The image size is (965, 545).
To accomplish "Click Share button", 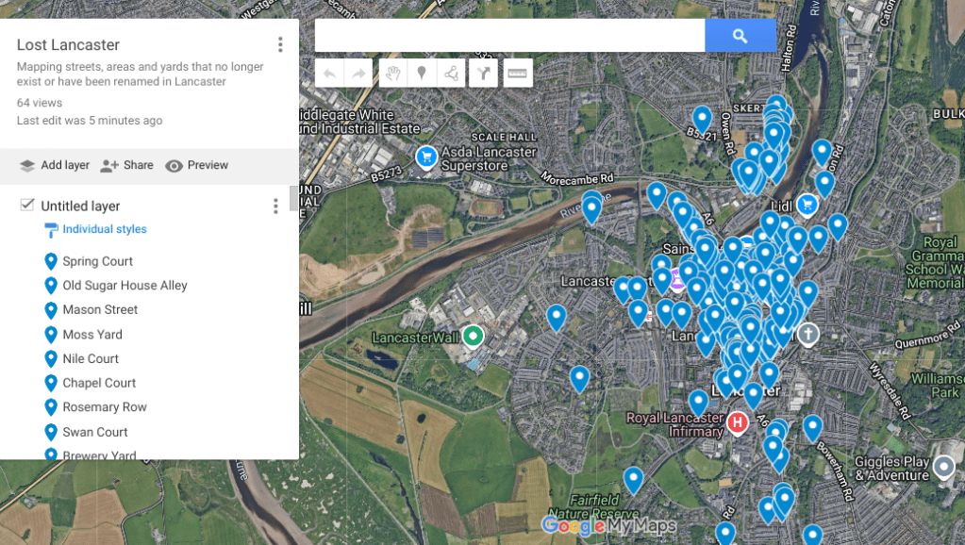I will click(127, 166).
